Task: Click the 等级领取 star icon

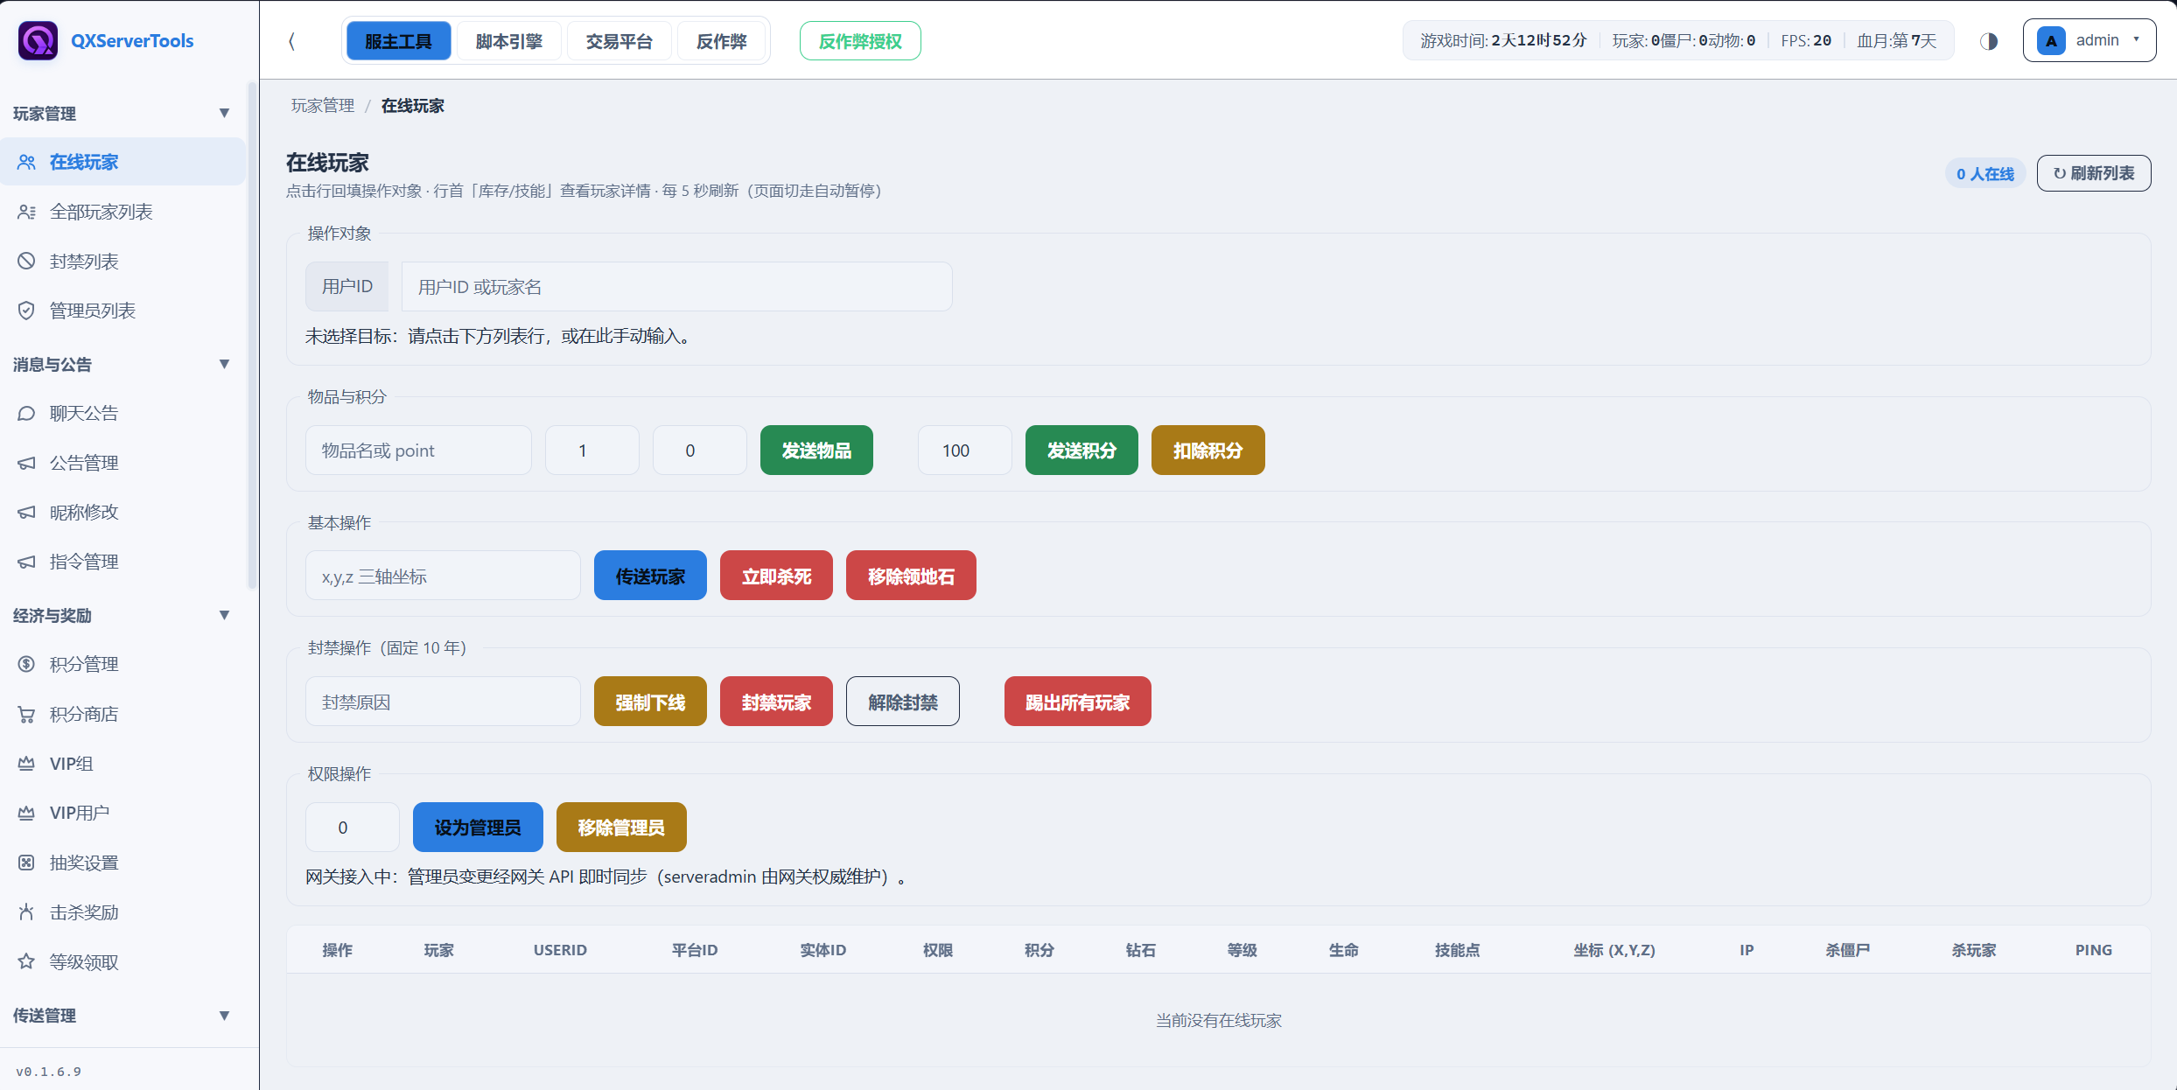Action: click(26, 961)
